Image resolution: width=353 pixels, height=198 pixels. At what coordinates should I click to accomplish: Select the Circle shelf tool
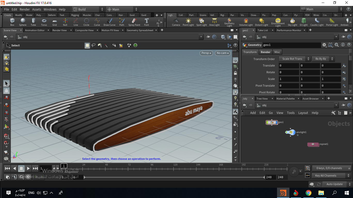(x=86, y=22)
